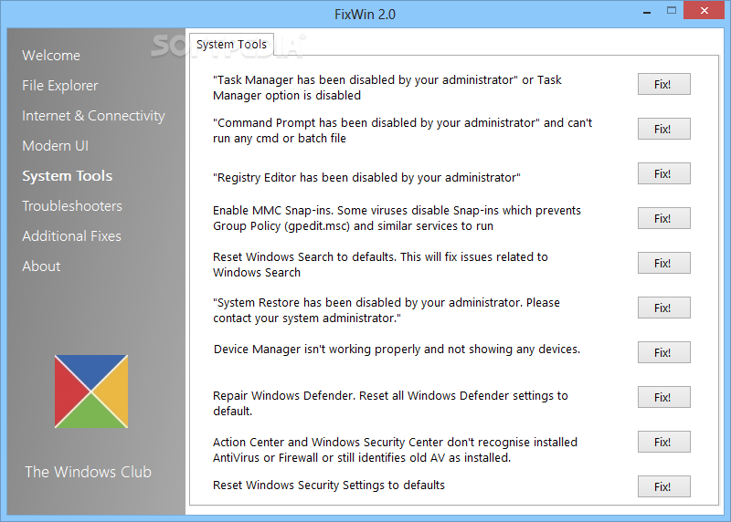Viewport: 731px width, 522px height.
Task: Go to Additional Fixes
Action: pos(72,236)
